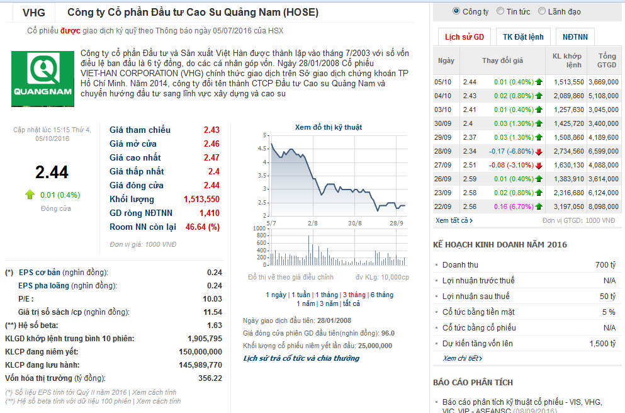The width and height of the screenshot is (625, 413).
Task: Click VHG ticker symbol heading
Action: [x=34, y=13]
